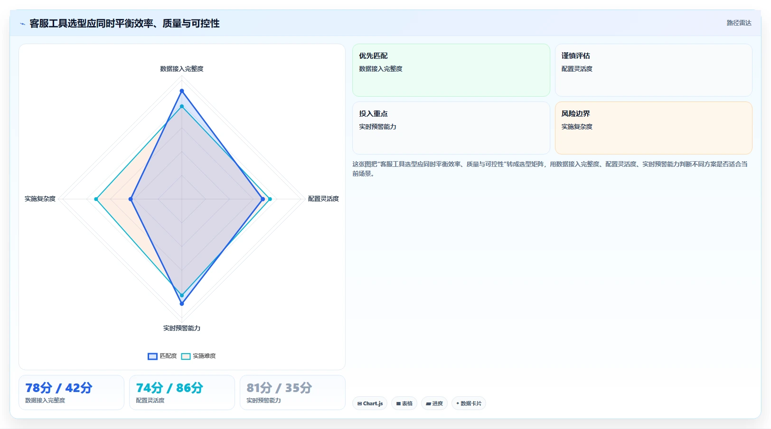771x429 pixels.
Task: Select the 78分 / 42分 stat card
Action: tap(71, 392)
